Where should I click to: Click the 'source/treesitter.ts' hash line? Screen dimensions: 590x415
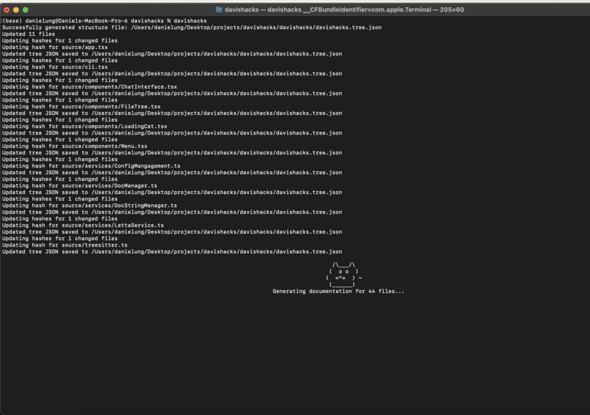(x=64, y=245)
